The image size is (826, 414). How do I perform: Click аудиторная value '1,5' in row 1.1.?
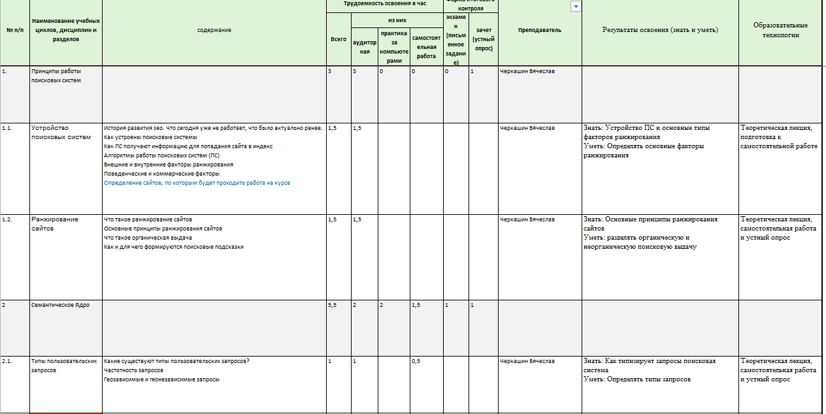coord(365,168)
